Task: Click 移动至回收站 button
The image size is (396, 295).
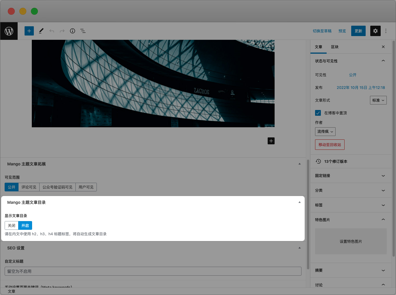Action: pos(330,145)
